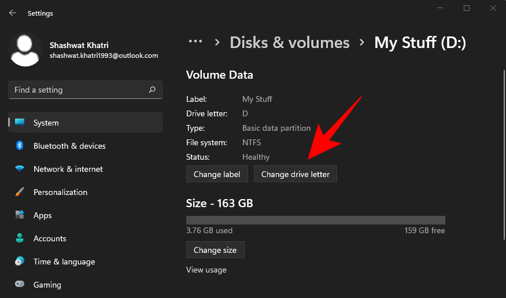Open Bluetooth & devices via its icon
This screenshot has height=298, width=506.
pyautogui.click(x=20, y=146)
